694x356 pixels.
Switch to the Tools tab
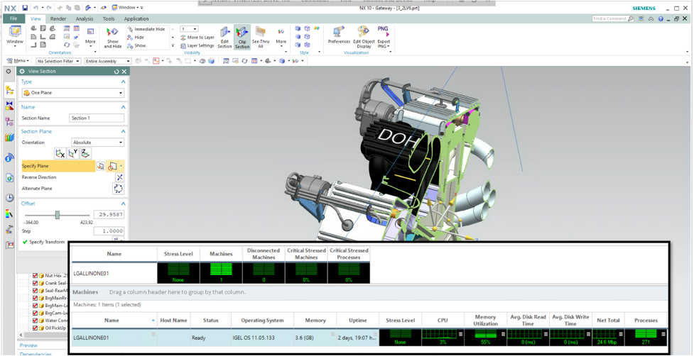[x=109, y=19]
